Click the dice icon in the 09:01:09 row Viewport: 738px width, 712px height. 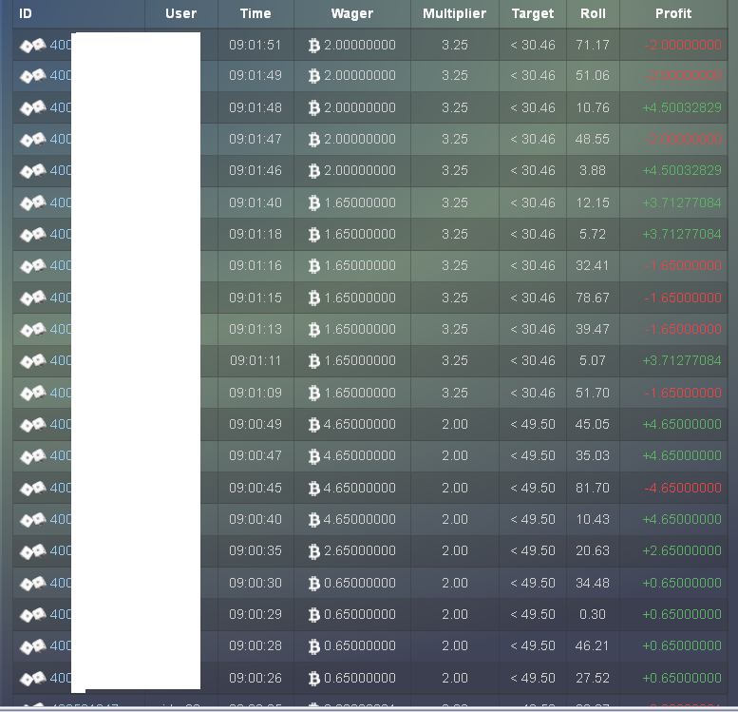click(32, 393)
